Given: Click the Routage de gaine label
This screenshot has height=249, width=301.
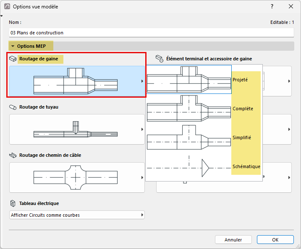Looking at the screenshot, I should pyautogui.click(x=39, y=59).
